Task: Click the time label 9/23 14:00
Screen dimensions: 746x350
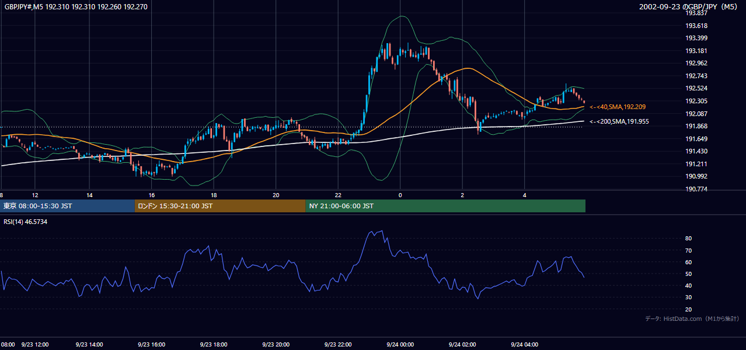Action: point(89,344)
